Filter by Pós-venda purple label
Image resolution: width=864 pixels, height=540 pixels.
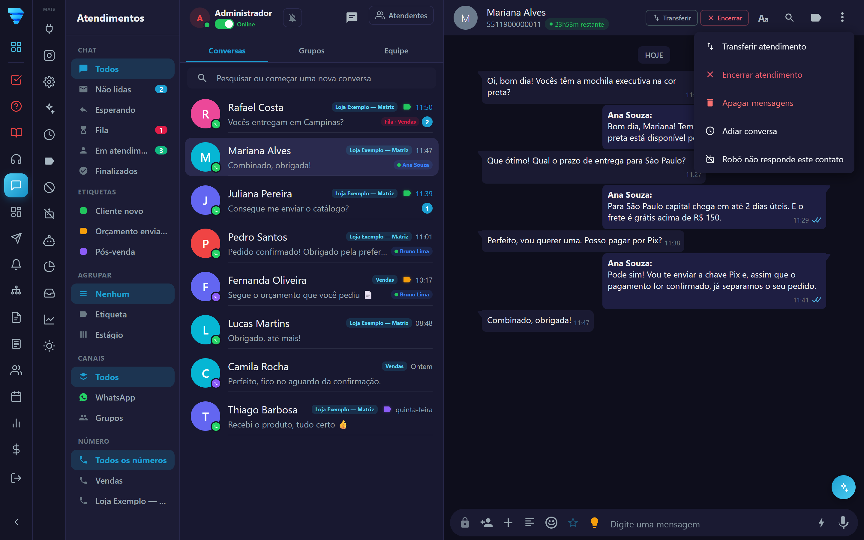click(122, 252)
